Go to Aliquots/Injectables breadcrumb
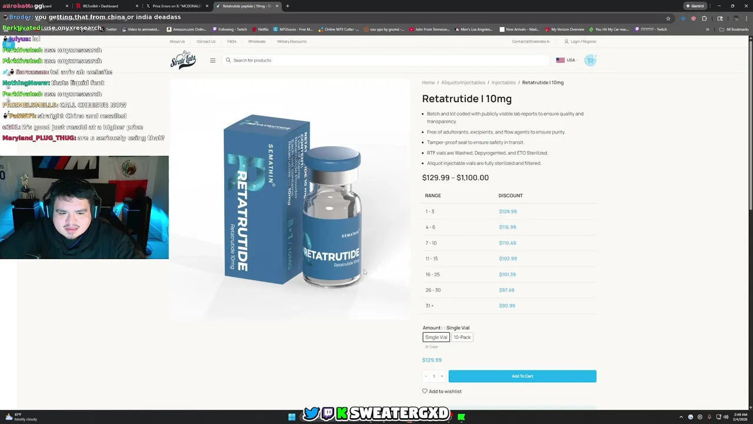The image size is (753, 424). click(463, 82)
